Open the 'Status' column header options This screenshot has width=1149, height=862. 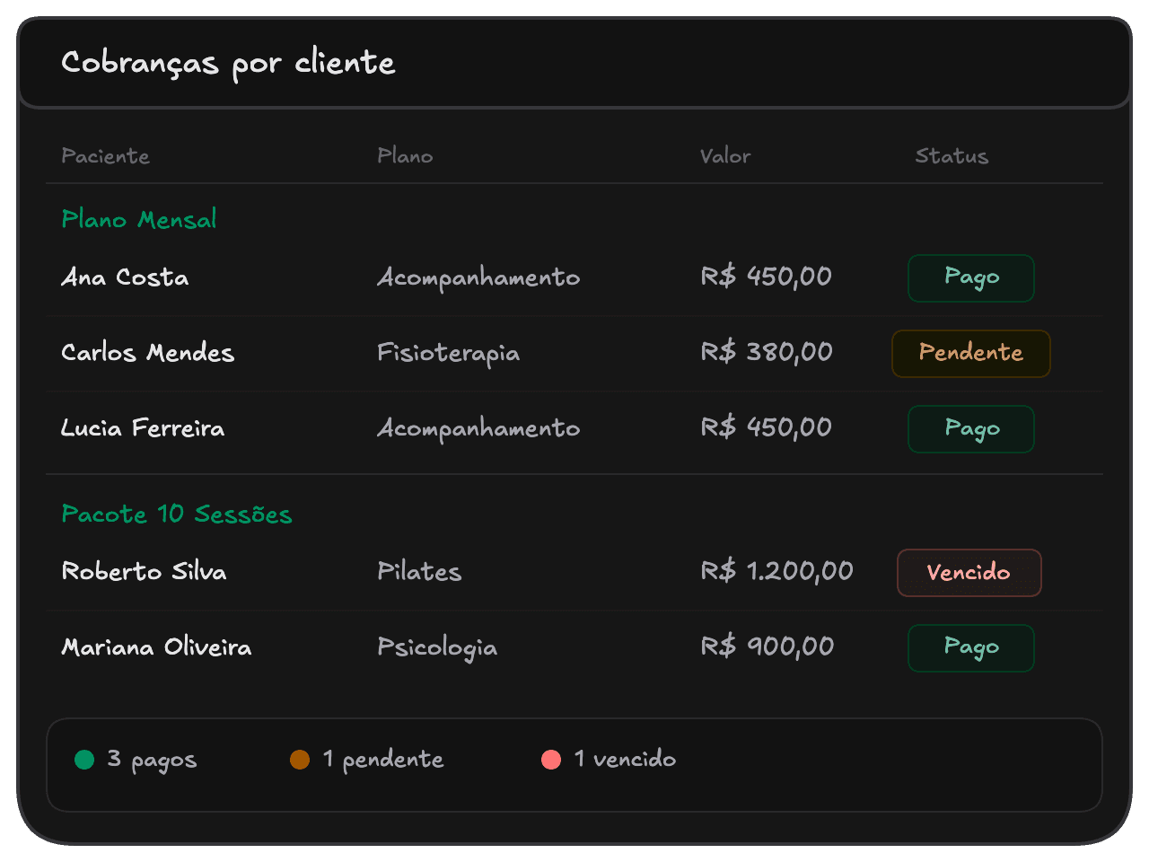[x=951, y=155]
